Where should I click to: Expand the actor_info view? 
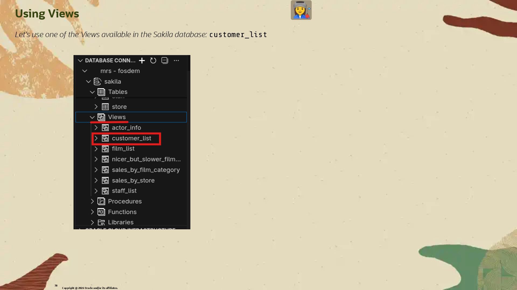tap(96, 128)
